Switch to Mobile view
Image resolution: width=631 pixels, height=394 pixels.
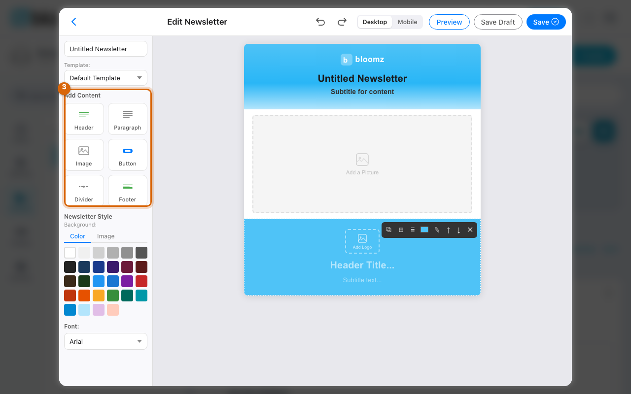pos(408,22)
